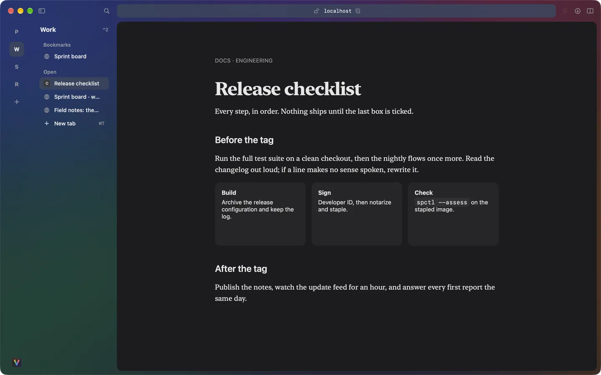Open the downloads arrow icon
The height and width of the screenshot is (375, 601).
[x=578, y=11]
